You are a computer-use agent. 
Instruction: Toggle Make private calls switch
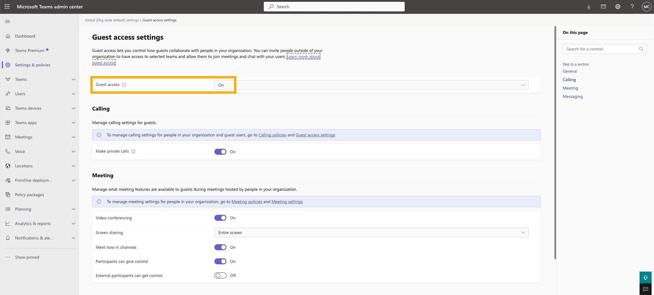pyautogui.click(x=220, y=152)
